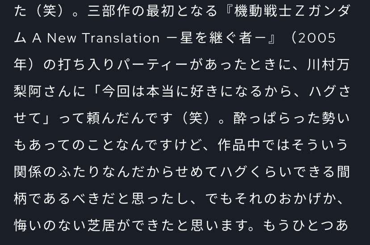Viewport: 370px width, 245px height.
Task: Click the name 川村万 at line end
Action: tap(328, 65)
